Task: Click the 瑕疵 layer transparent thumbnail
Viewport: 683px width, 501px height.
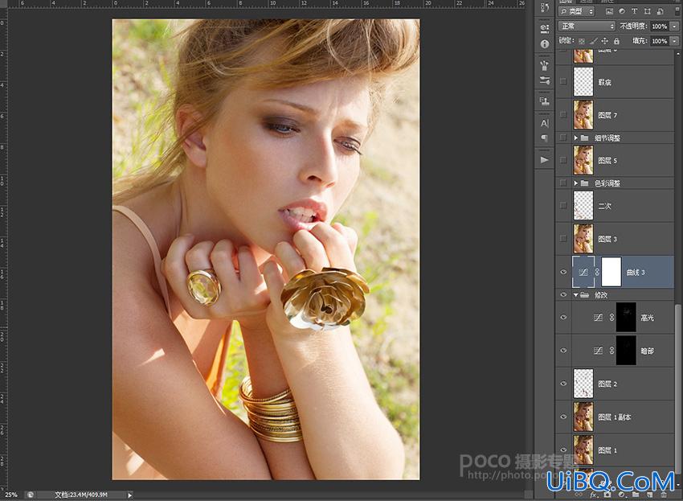Action: pyautogui.click(x=583, y=81)
